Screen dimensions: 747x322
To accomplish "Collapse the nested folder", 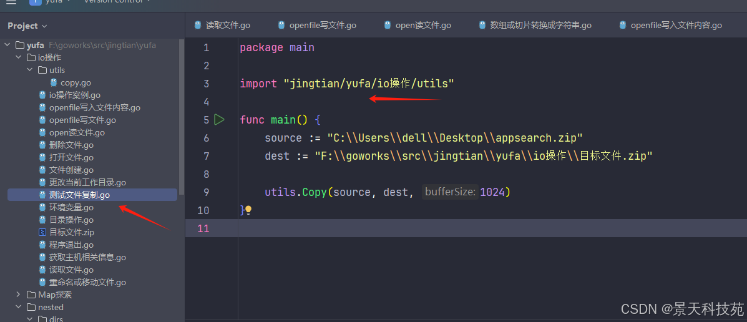I will [x=19, y=307].
